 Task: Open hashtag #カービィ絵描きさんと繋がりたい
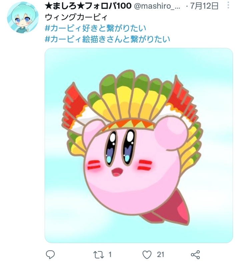tap(107, 39)
